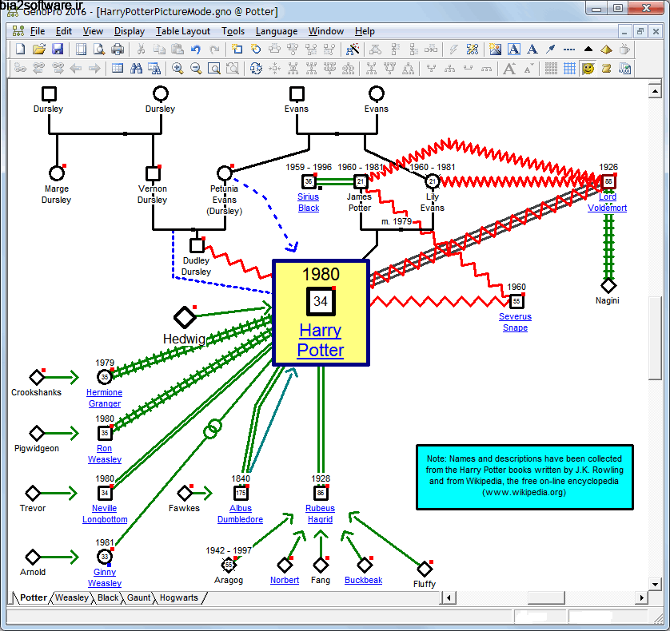670x631 pixels.
Task: Click the Print Preview icon
Action: point(99,50)
